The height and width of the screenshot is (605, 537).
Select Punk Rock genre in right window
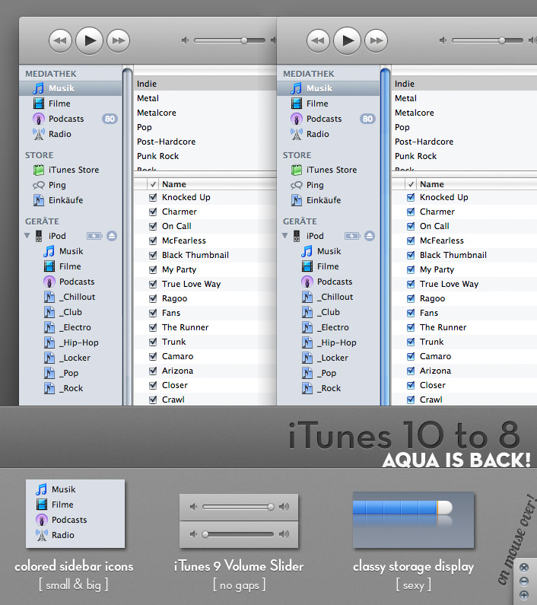click(x=464, y=156)
